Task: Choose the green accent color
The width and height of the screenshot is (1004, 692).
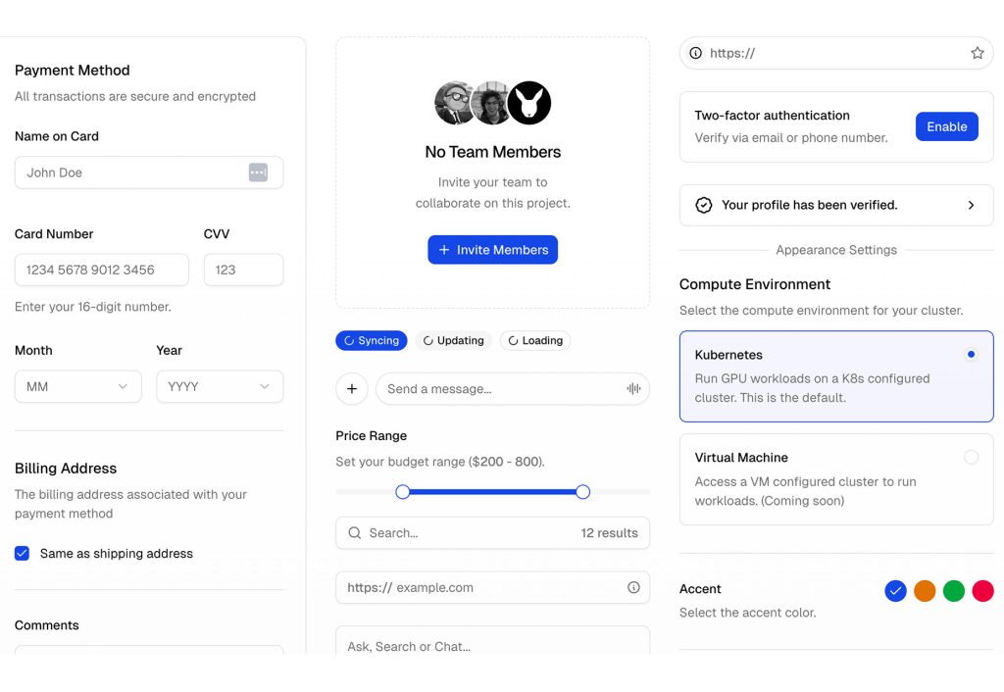Action: tap(953, 591)
